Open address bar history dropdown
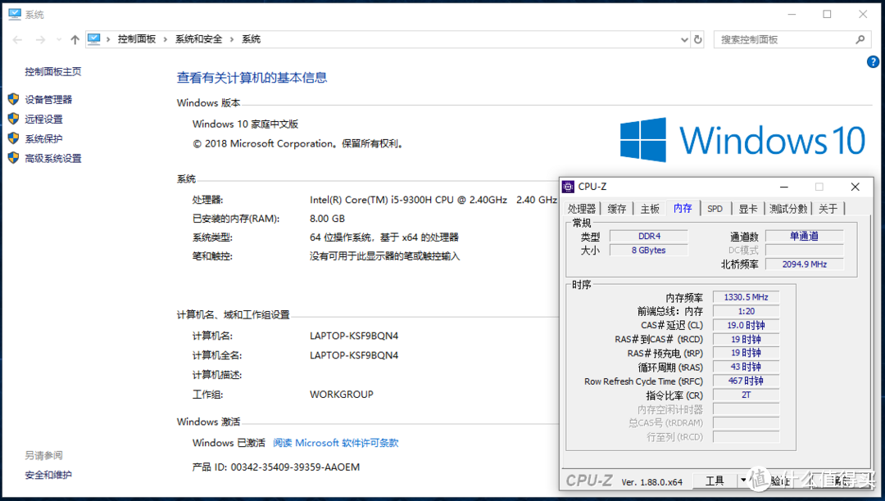The width and height of the screenshot is (885, 501). 684,39
